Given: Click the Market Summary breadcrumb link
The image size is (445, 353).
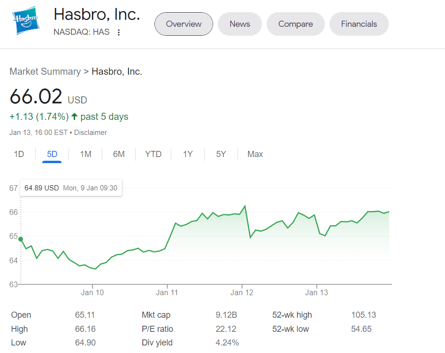Looking at the screenshot, I should [45, 71].
